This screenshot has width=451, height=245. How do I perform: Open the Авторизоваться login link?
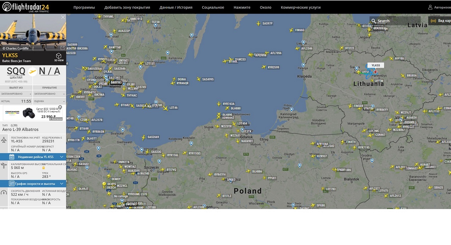point(439,7)
